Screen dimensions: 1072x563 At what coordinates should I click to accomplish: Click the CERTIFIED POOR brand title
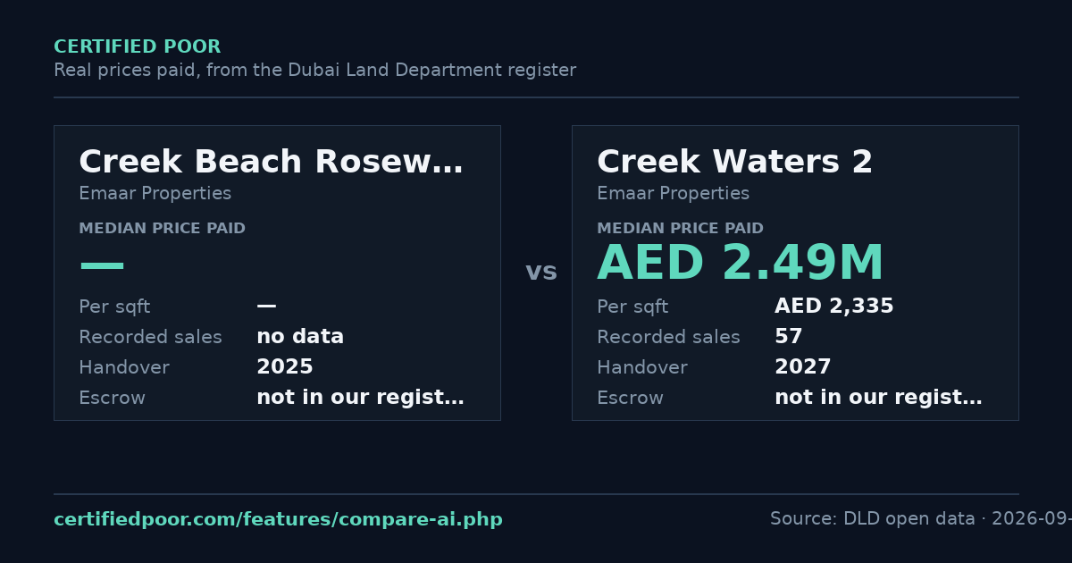point(137,47)
